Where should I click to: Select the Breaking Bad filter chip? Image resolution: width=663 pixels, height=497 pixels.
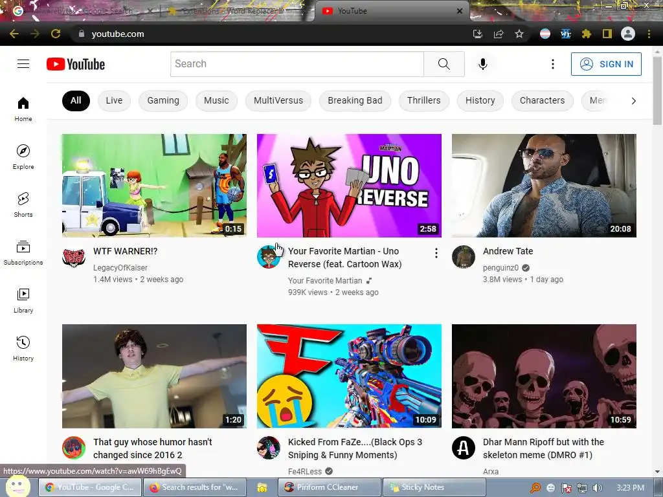click(x=355, y=100)
